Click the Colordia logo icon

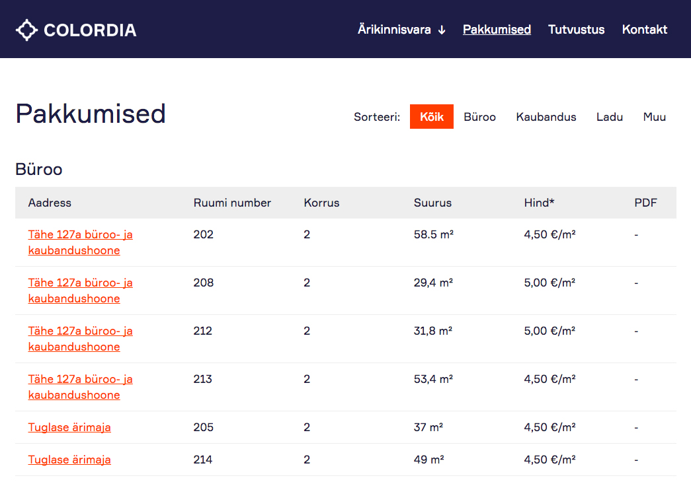[26, 30]
